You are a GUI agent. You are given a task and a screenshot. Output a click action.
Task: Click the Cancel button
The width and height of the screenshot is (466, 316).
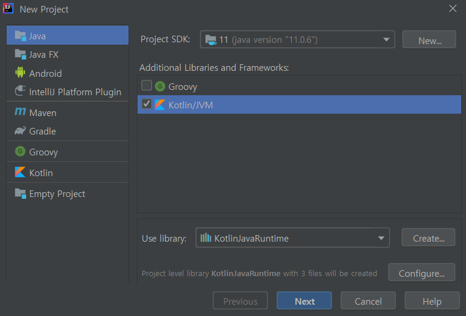click(x=368, y=301)
